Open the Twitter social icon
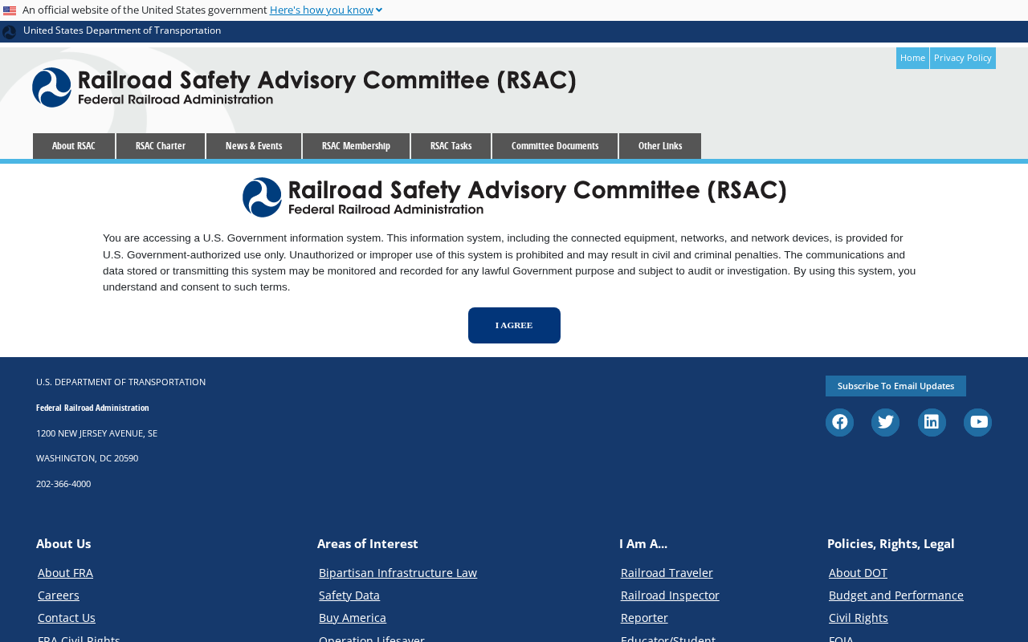Image resolution: width=1028 pixels, height=642 pixels. click(x=885, y=422)
